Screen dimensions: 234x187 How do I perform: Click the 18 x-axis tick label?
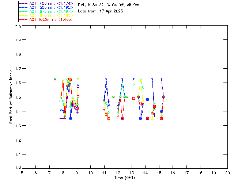tap(200, 173)
